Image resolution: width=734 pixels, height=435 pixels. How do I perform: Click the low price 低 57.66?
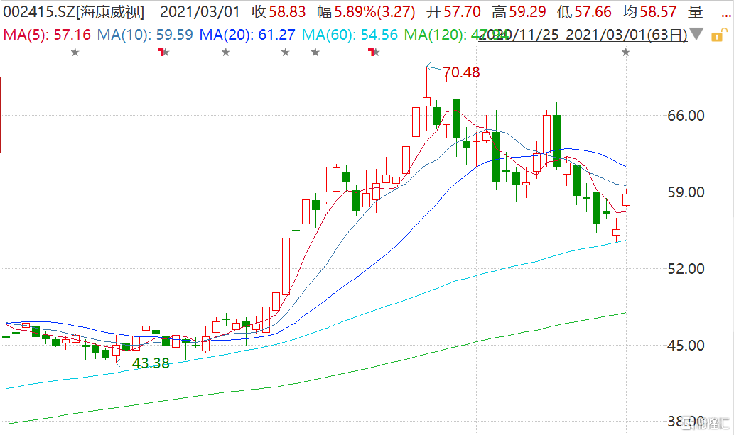[x=585, y=11]
